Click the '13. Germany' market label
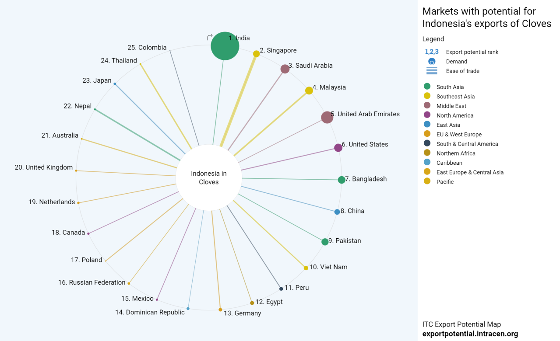The image size is (560, 341). (x=242, y=313)
